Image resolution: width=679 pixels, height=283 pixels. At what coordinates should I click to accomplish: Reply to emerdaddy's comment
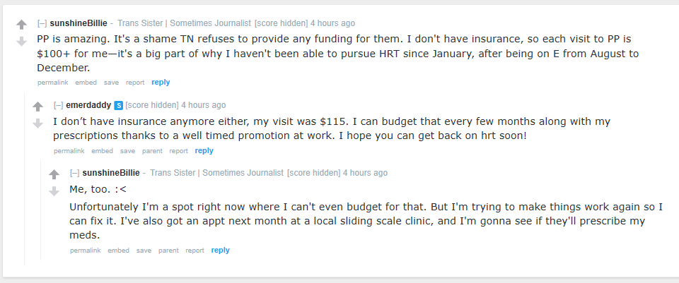pos(204,151)
